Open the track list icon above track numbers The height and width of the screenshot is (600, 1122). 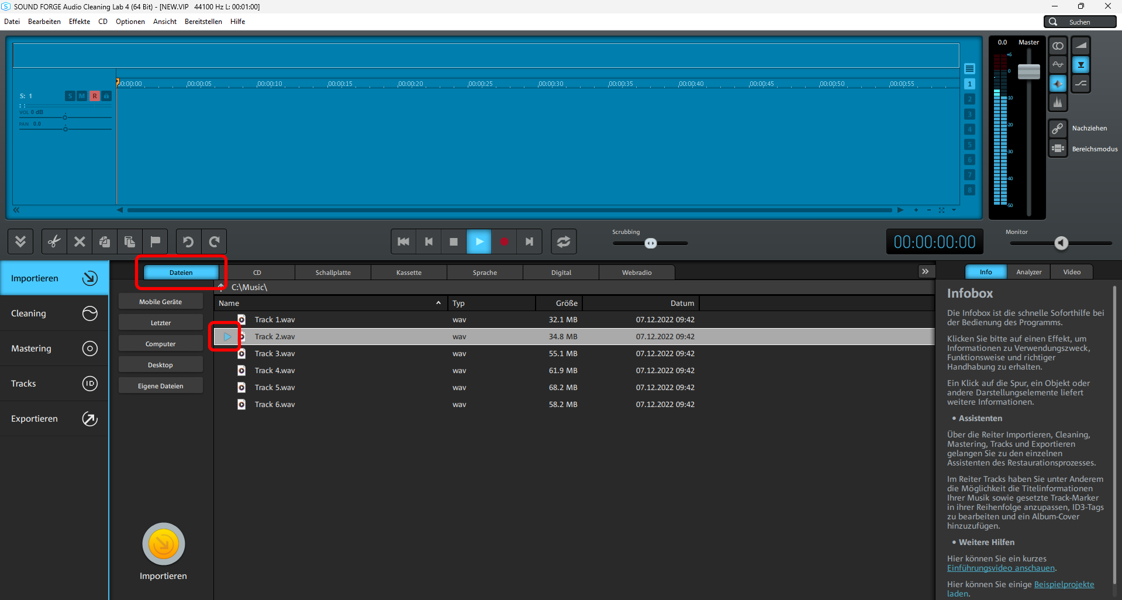[x=969, y=68]
